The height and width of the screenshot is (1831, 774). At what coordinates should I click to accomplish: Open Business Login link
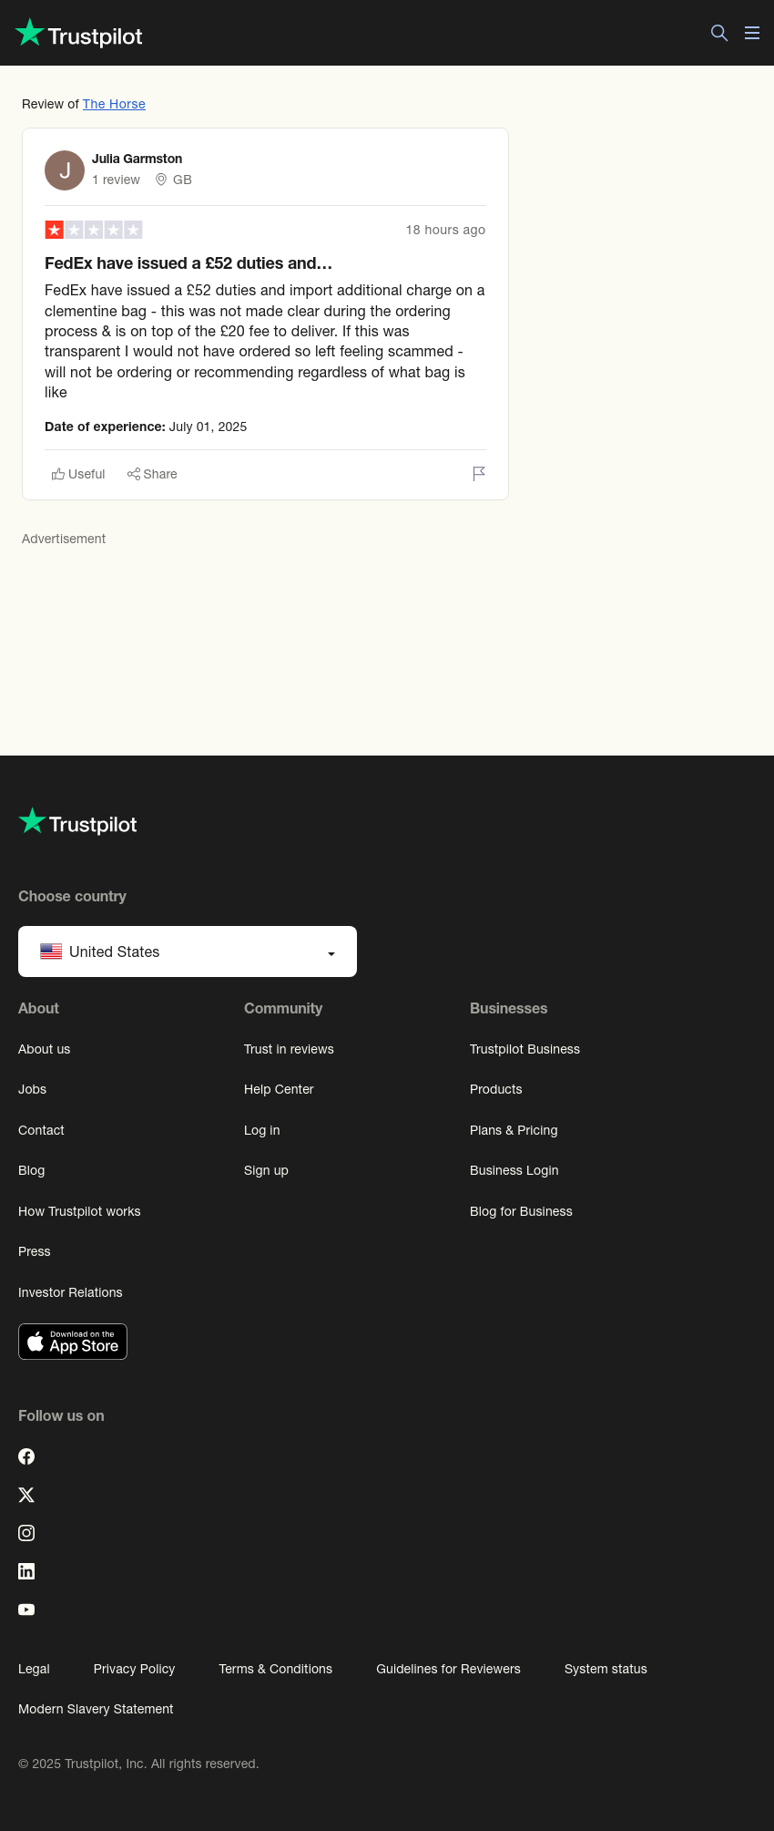514,1170
